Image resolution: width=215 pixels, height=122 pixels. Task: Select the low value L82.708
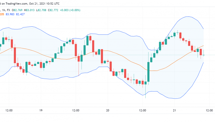point(41,10)
